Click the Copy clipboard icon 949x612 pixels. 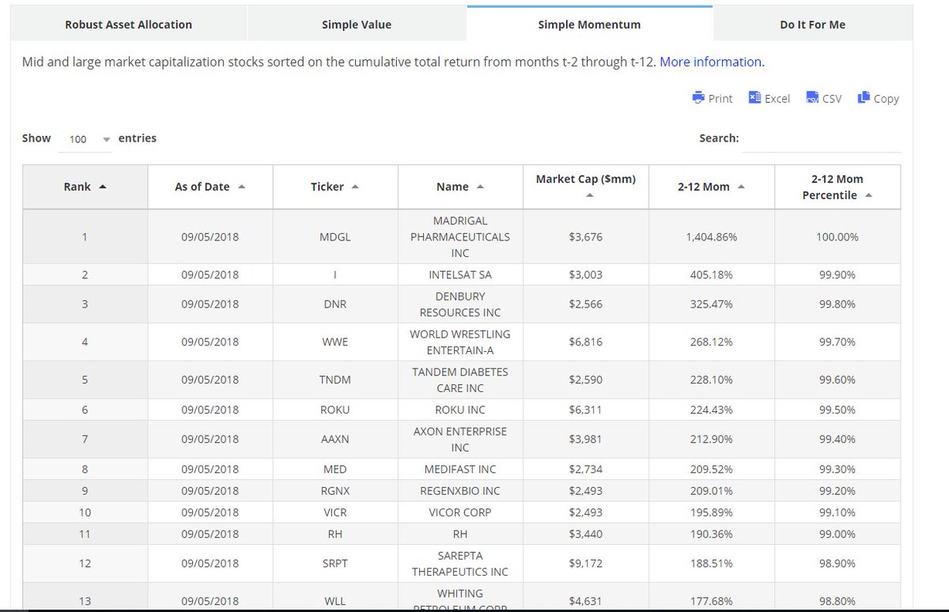coord(864,98)
